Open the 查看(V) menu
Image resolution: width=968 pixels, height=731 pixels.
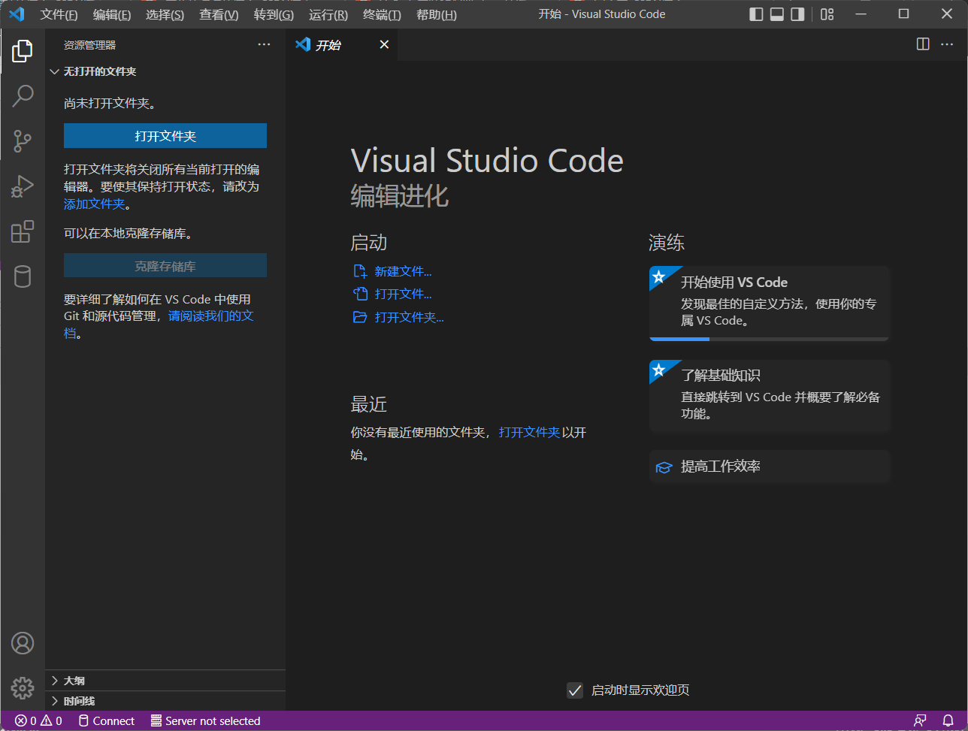(219, 15)
